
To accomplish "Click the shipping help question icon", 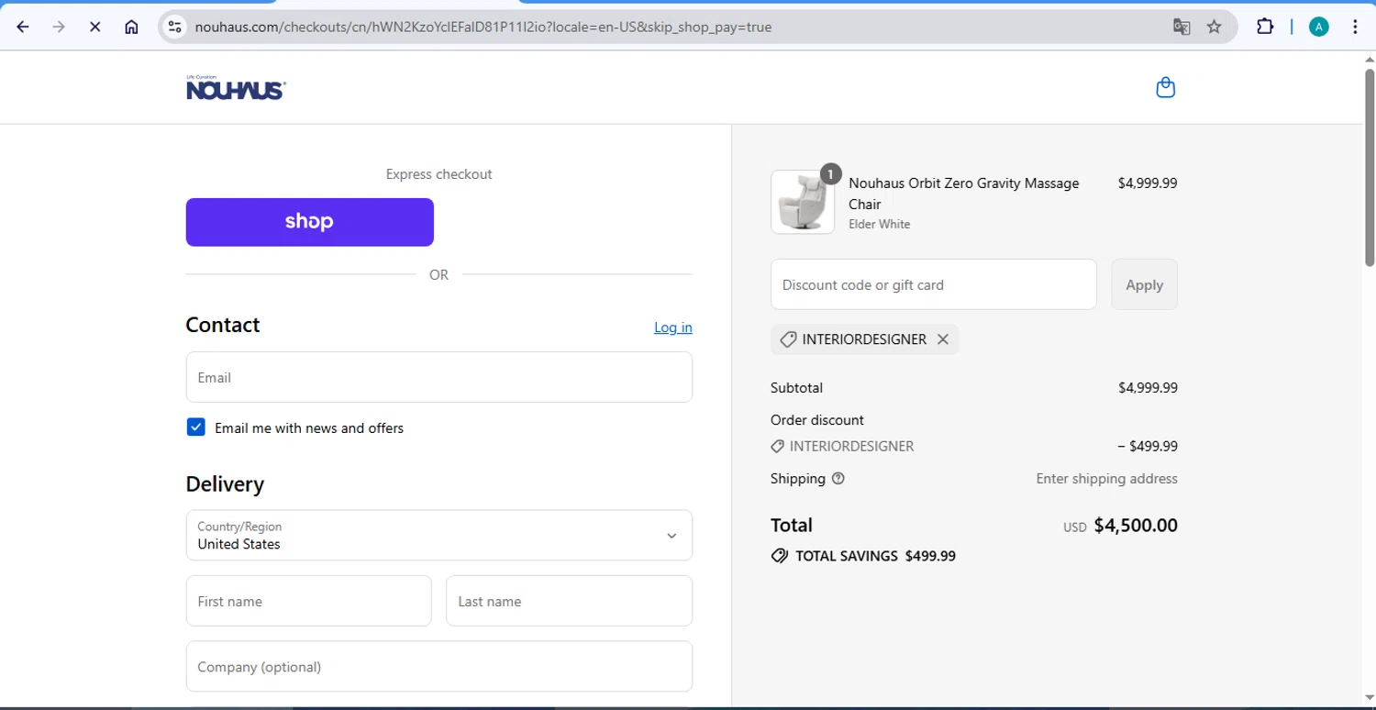I will point(838,479).
